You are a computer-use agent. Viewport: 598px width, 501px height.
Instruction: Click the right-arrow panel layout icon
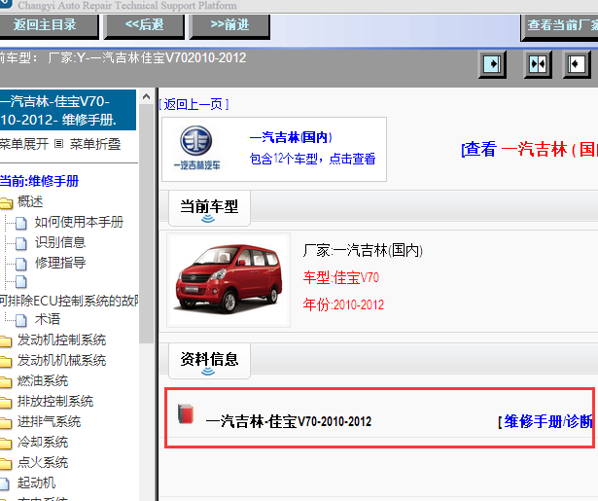492,64
